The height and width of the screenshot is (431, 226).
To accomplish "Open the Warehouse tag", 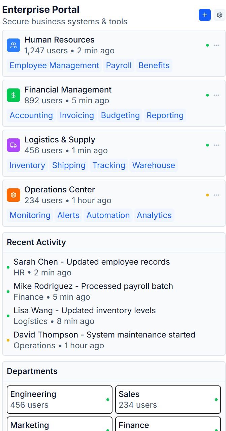I will [x=154, y=165].
